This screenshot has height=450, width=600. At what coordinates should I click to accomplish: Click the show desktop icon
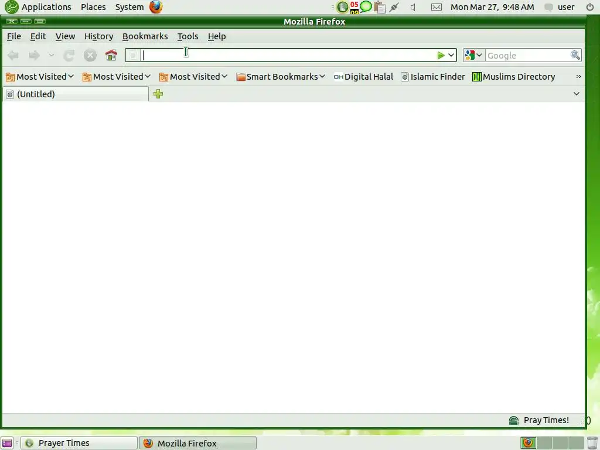point(7,443)
